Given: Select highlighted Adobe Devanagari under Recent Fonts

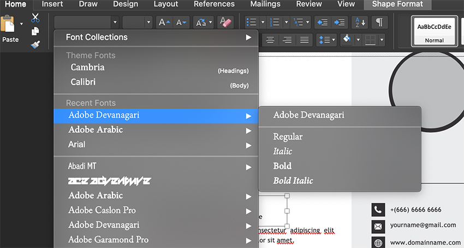Looking at the screenshot, I should point(156,116).
